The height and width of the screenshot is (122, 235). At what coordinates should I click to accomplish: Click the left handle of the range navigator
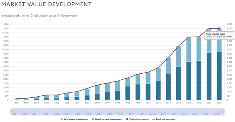click(11, 111)
